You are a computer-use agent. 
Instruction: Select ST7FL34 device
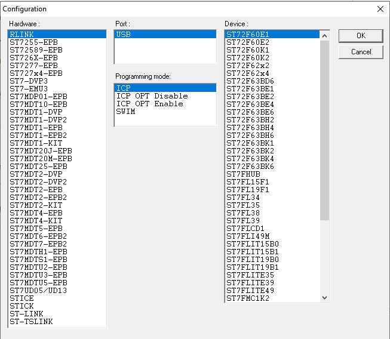[x=272, y=198]
